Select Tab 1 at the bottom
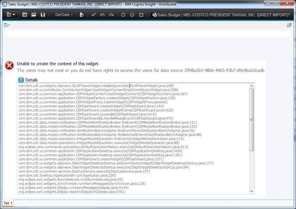This screenshot has width=296, height=209. tap(8, 203)
